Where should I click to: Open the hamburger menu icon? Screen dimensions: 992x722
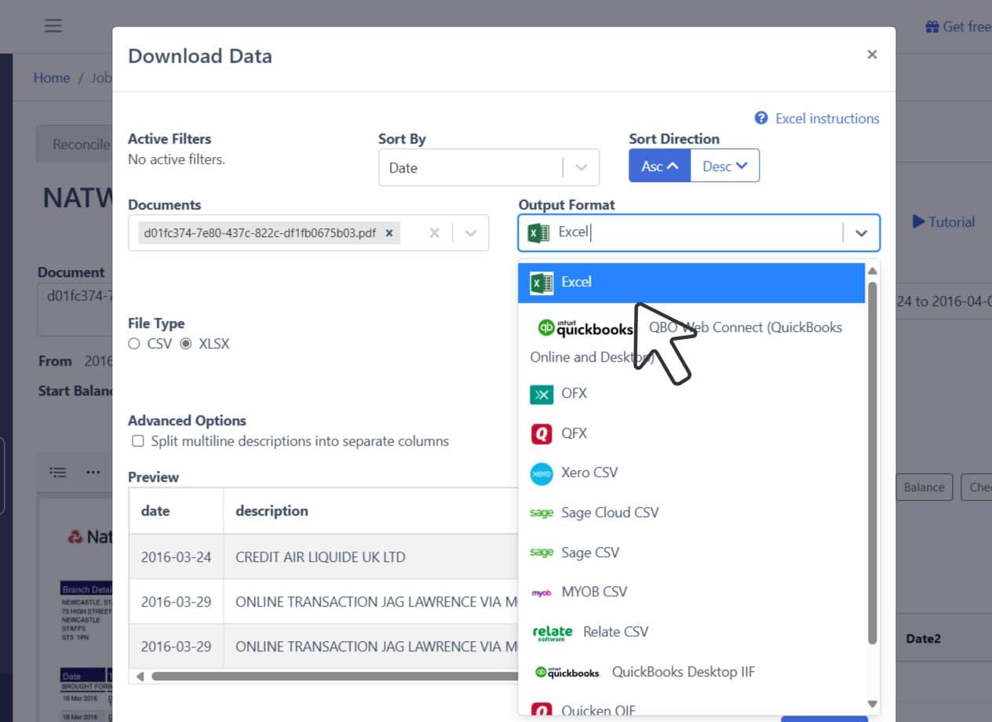click(53, 26)
